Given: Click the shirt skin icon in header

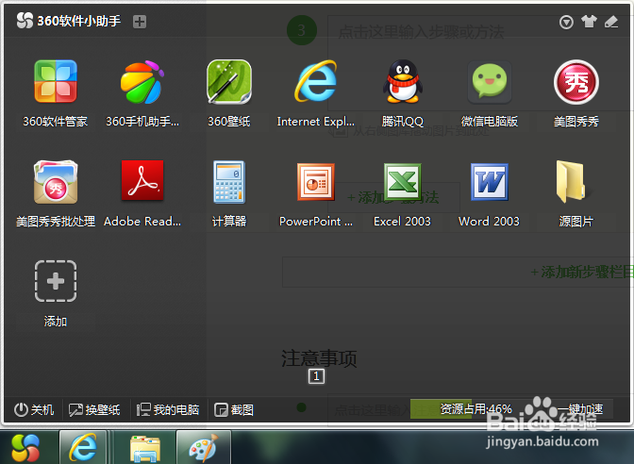Looking at the screenshot, I should [x=589, y=22].
